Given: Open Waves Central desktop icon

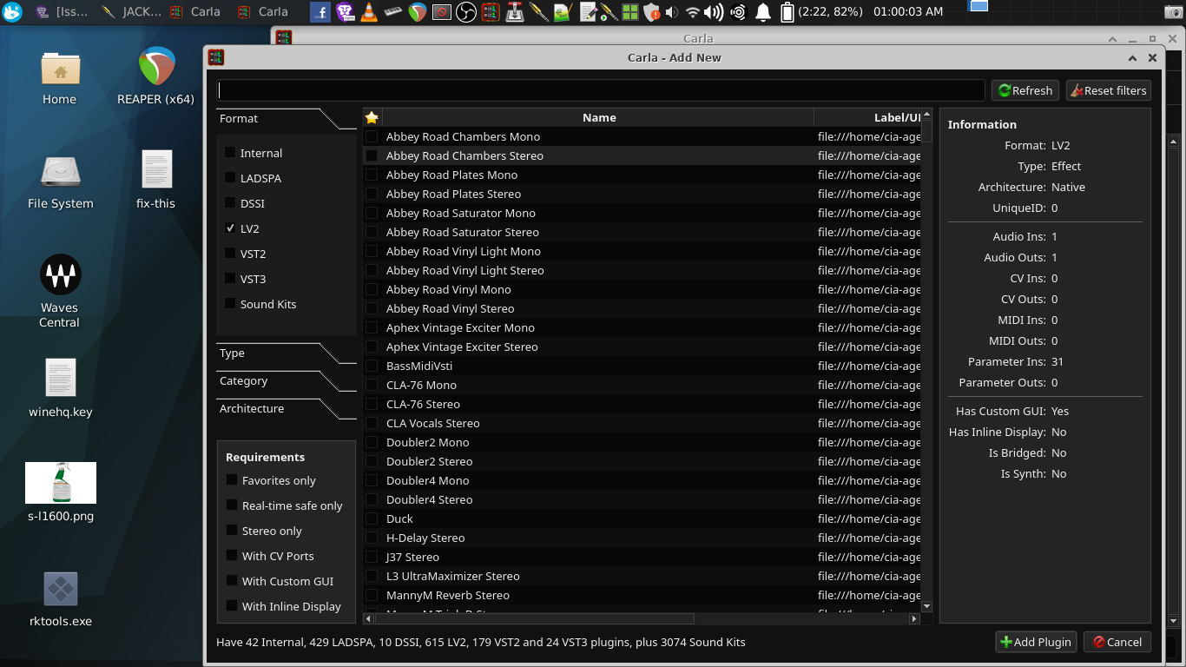Looking at the screenshot, I should tap(59, 292).
